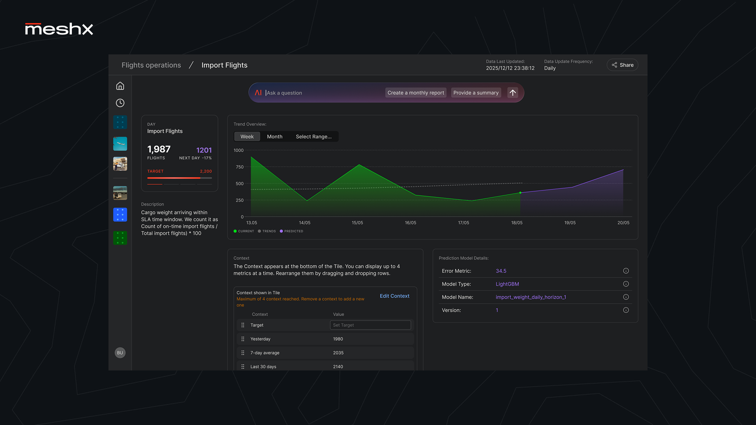Click the Share button
Image resolution: width=756 pixels, height=425 pixels.
622,65
